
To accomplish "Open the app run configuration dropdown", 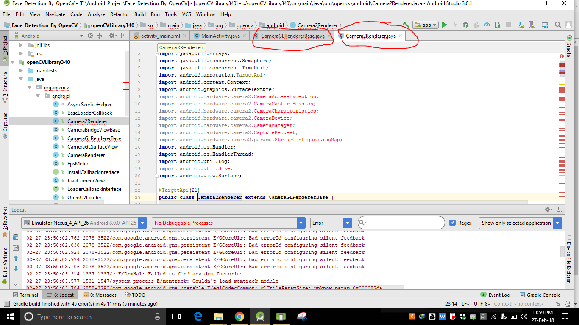I will click(x=426, y=25).
